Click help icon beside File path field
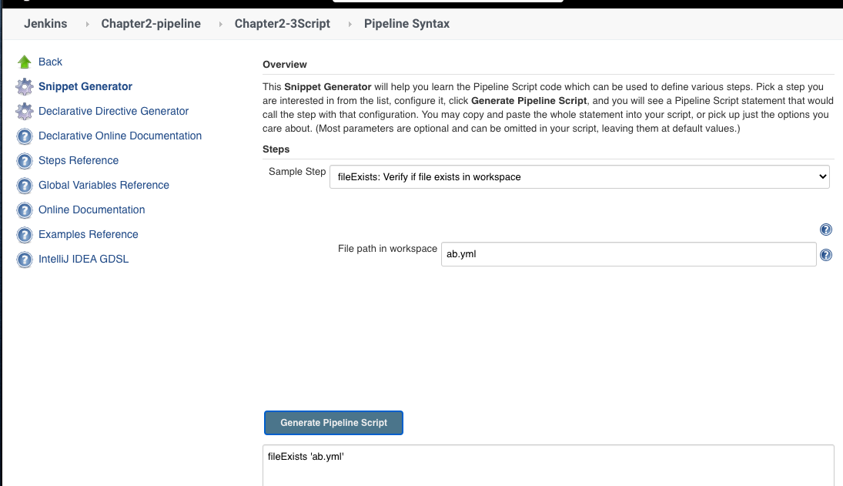 (826, 255)
